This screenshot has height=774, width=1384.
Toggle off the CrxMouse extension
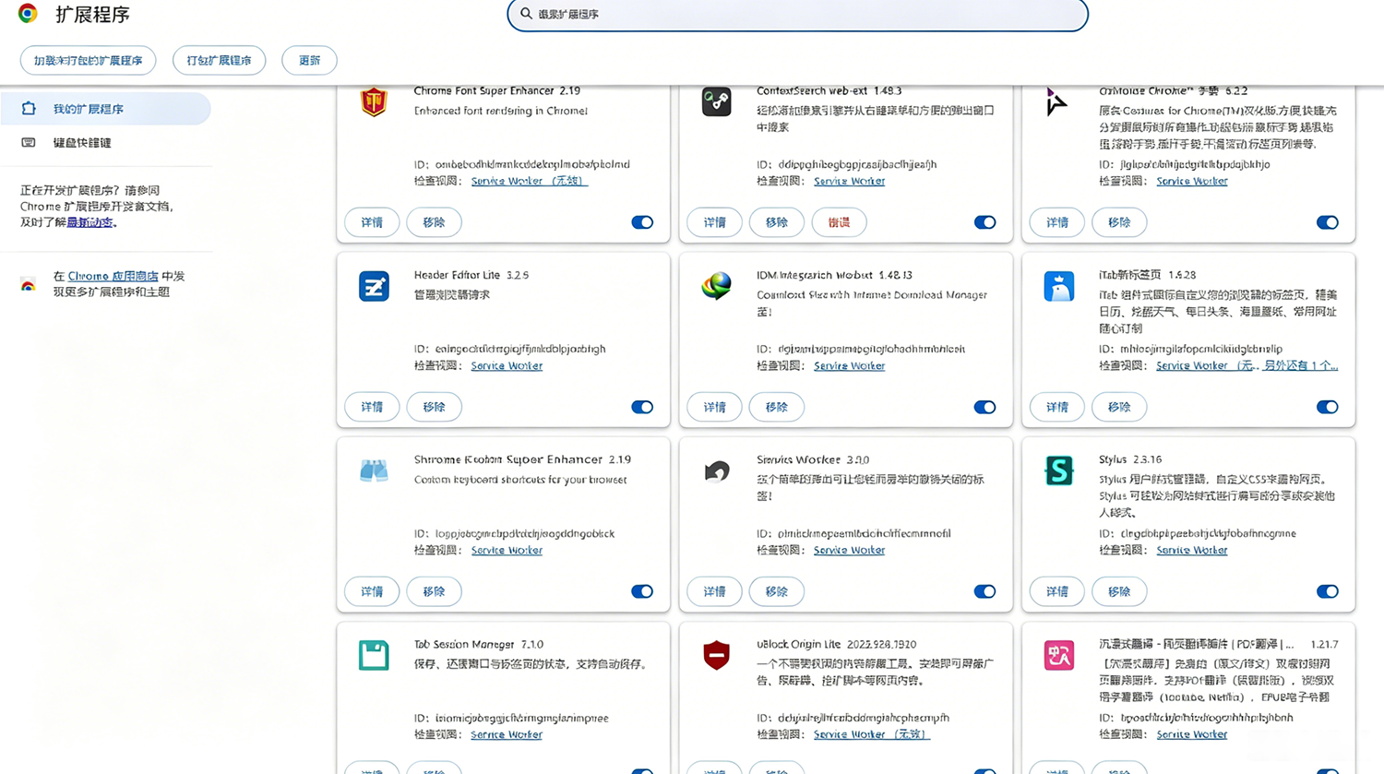tap(1327, 222)
